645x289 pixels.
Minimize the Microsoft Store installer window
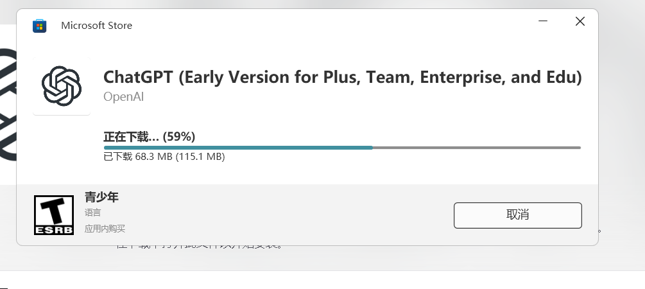coord(544,22)
